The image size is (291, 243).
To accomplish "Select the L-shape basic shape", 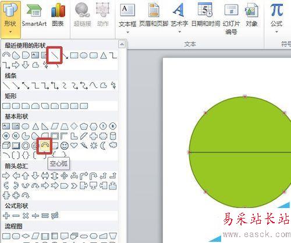I will click(74, 136).
